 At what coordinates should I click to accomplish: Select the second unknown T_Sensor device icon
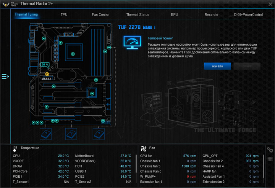[x=71, y=134]
